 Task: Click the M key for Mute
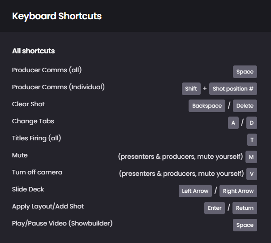[x=251, y=157]
